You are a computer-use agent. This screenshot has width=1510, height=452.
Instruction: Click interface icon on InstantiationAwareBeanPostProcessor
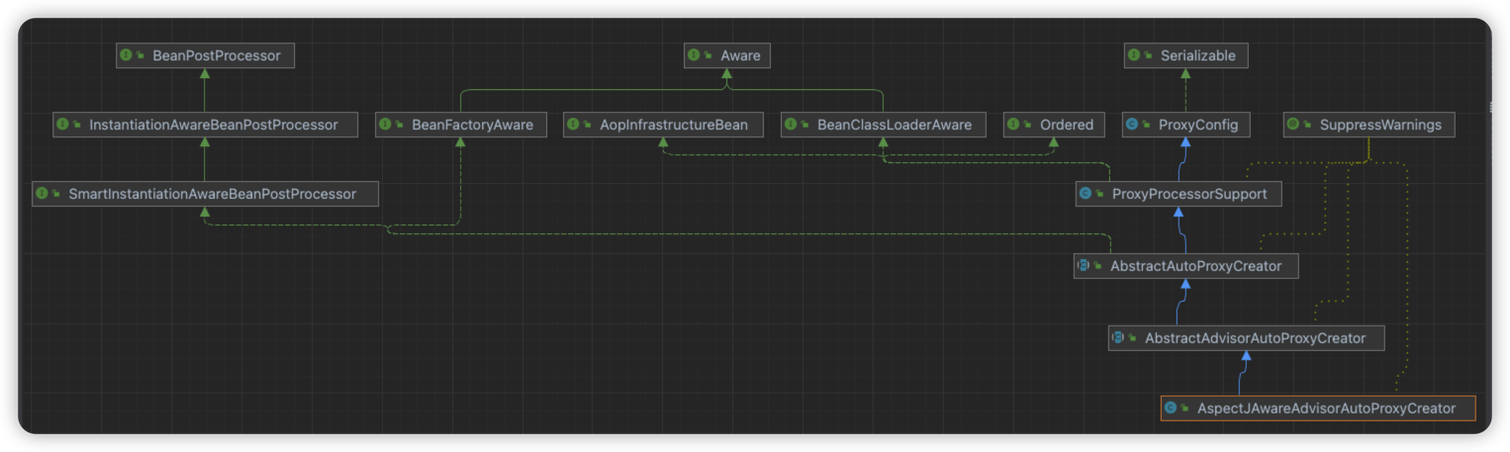pos(62,126)
